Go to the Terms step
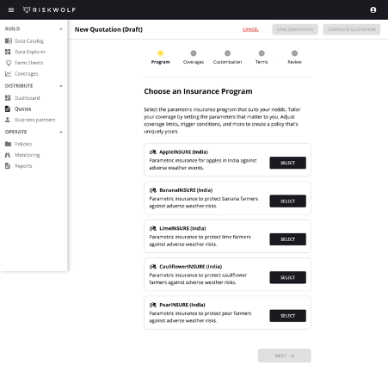This screenshot has height=365, width=388. (x=262, y=57)
